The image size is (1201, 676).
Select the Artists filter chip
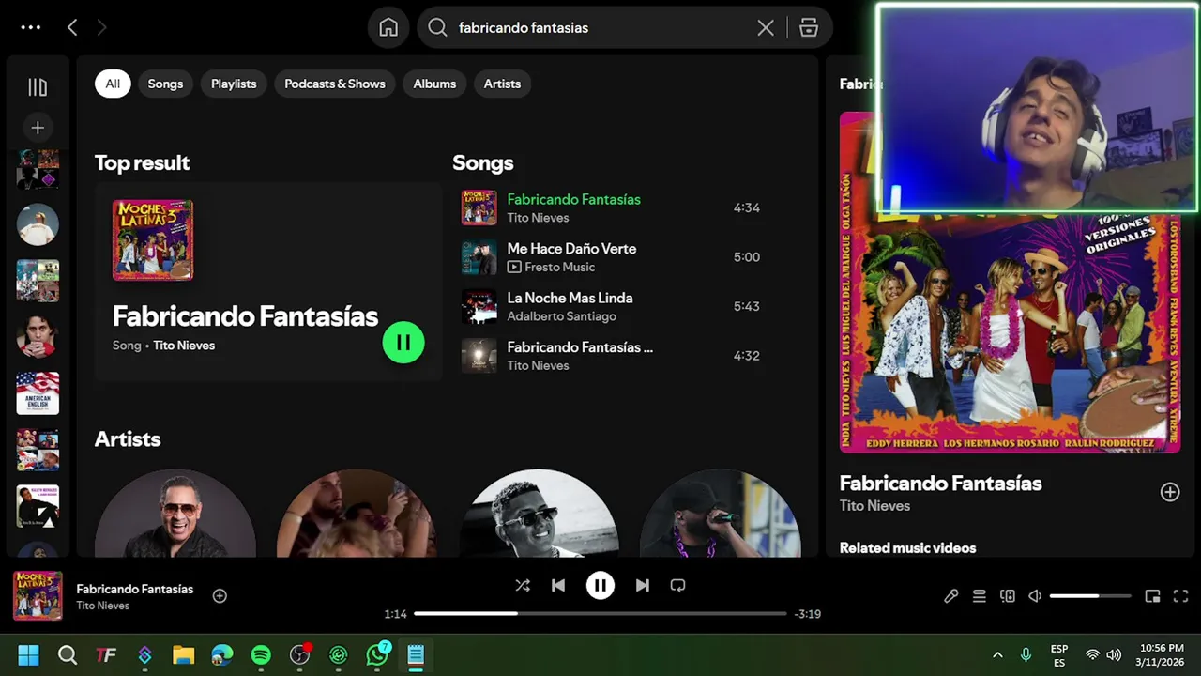pyautogui.click(x=502, y=84)
